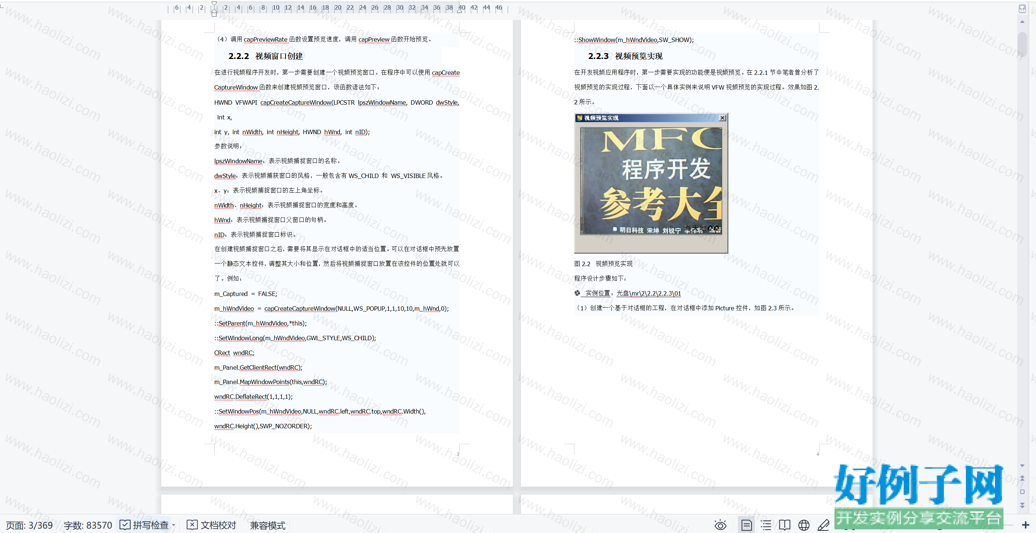Switch to outline view icon

click(x=766, y=525)
